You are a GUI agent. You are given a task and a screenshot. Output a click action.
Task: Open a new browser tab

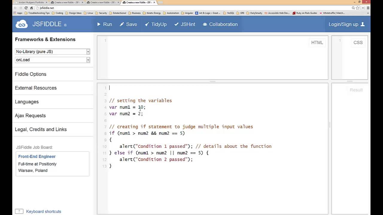click(160, 2)
